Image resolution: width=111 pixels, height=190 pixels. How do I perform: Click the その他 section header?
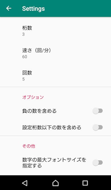[x=29, y=146]
